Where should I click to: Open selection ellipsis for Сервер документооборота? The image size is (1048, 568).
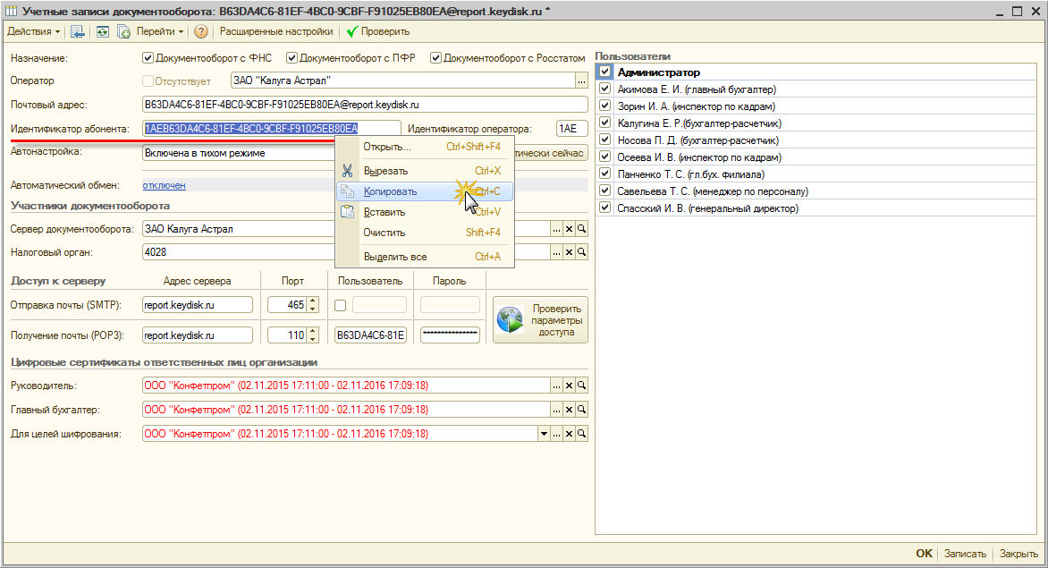(x=556, y=229)
